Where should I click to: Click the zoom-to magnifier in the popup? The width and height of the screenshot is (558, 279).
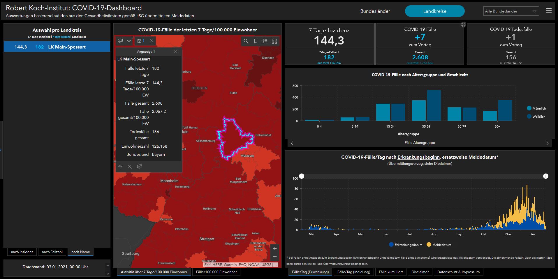point(130,167)
